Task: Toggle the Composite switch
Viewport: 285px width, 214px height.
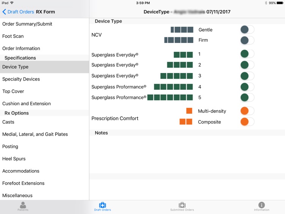Action: (247, 122)
